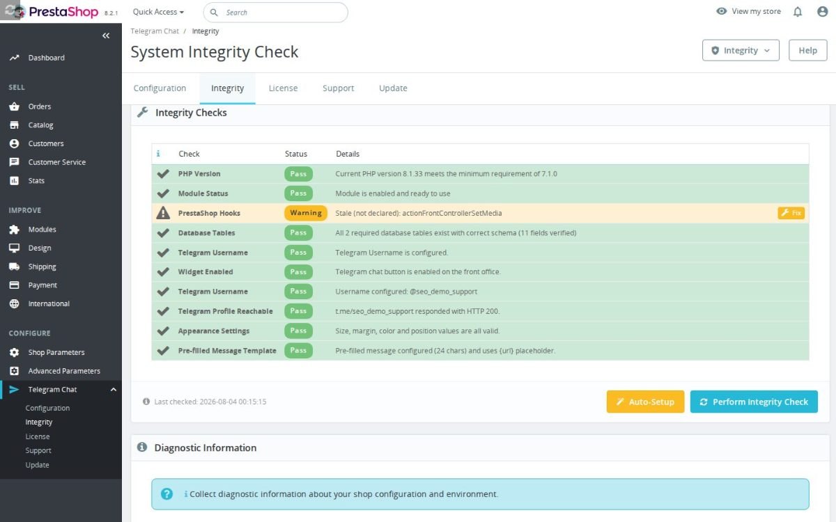
Task: Click the question mark icon in diagnostic notice
Action: click(167, 494)
